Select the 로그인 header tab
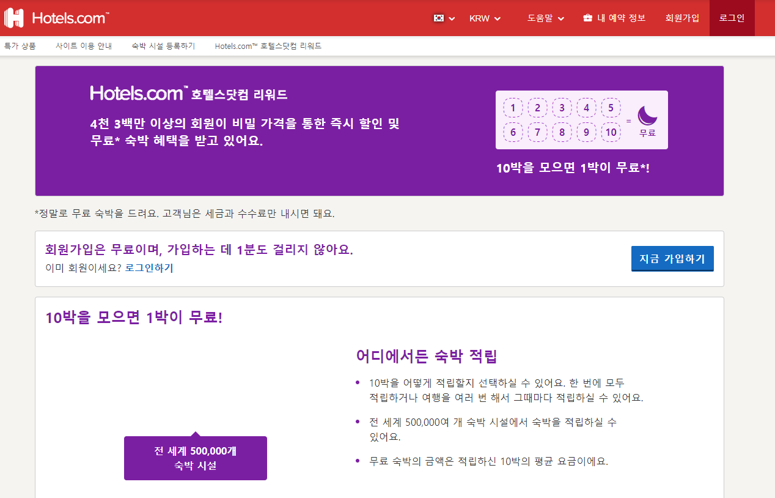The image size is (775, 498). click(x=732, y=18)
